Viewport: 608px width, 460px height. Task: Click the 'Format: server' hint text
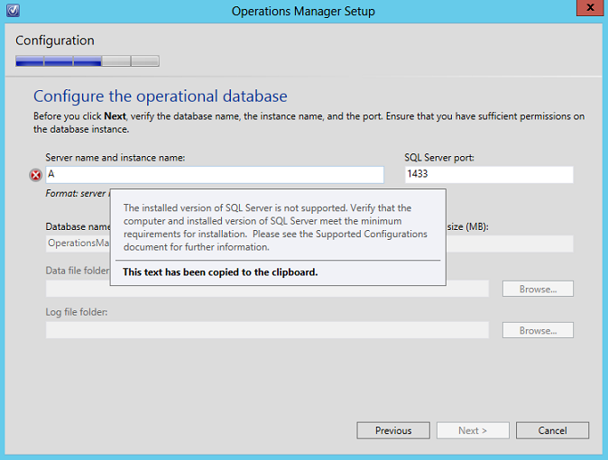pyautogui.click(x=76, y=193)
